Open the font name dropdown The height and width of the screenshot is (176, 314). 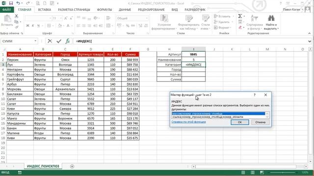50,18
